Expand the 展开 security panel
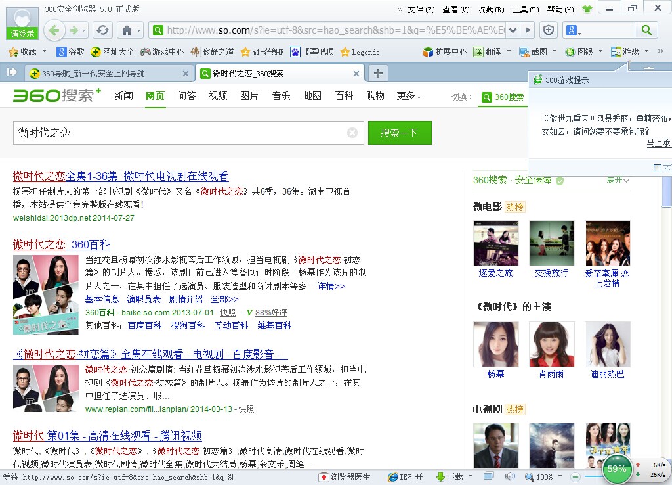 coord(618,180)
